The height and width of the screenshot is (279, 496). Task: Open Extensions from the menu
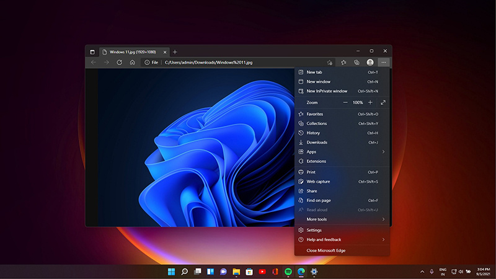click(342, 161)
